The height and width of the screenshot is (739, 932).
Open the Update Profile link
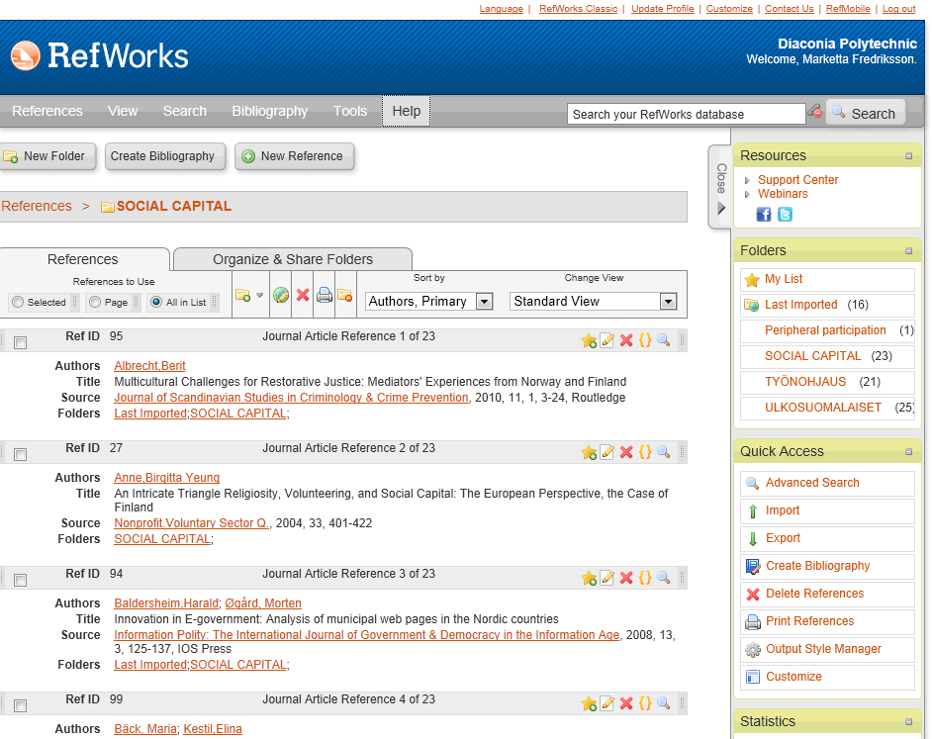663,9
